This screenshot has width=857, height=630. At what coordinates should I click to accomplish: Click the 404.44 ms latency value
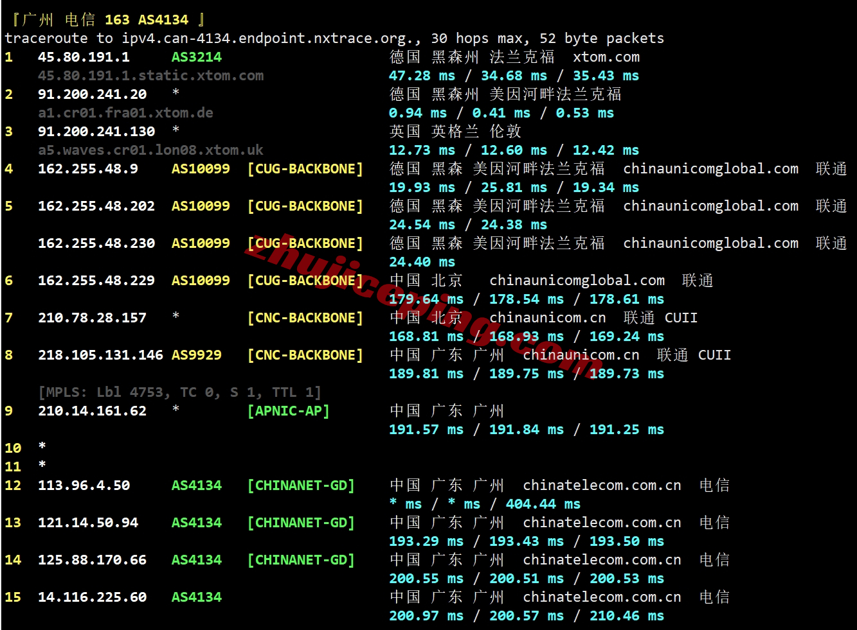click(543, 504)
